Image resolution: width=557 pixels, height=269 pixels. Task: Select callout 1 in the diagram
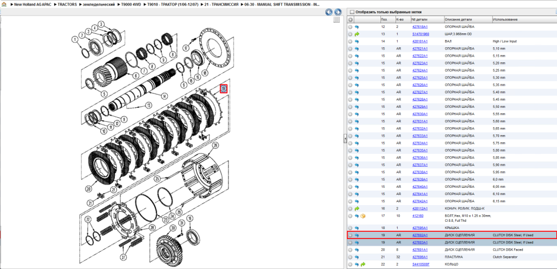click(75, 40)
